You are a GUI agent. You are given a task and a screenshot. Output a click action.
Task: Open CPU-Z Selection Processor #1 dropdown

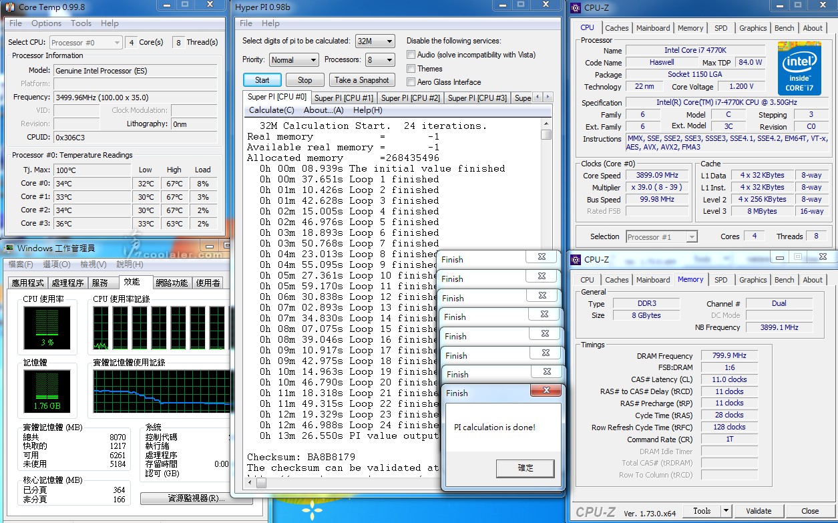662,236
